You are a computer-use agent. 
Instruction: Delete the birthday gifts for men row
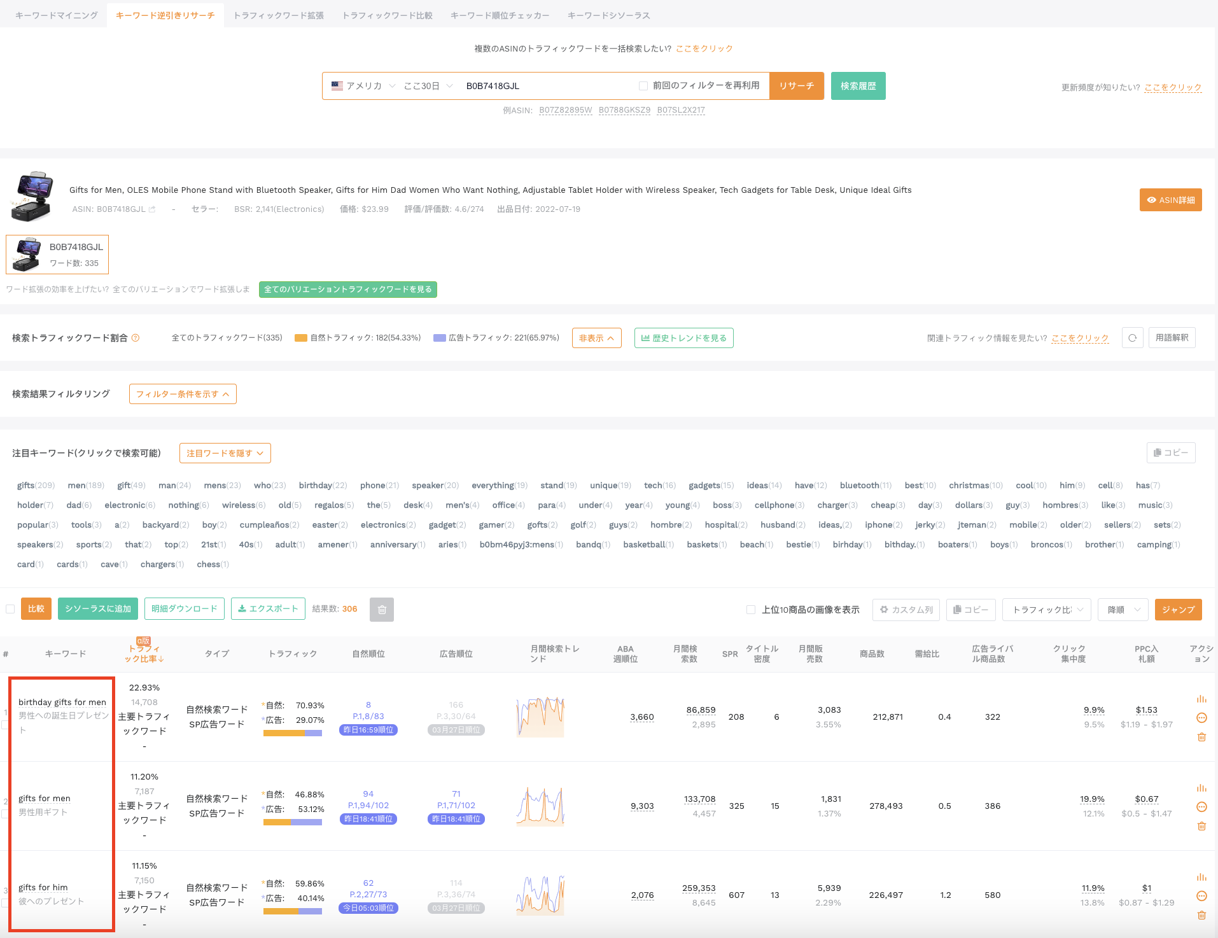[x=1201, y=737]
